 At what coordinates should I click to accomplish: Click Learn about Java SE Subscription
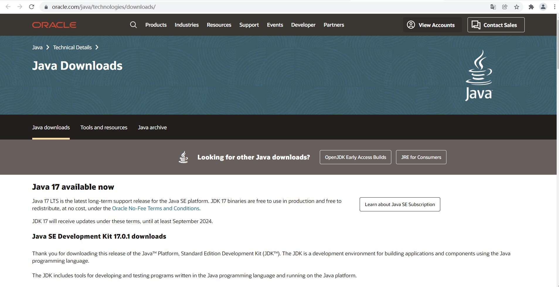pyautogui.click(x=400, y=204)
